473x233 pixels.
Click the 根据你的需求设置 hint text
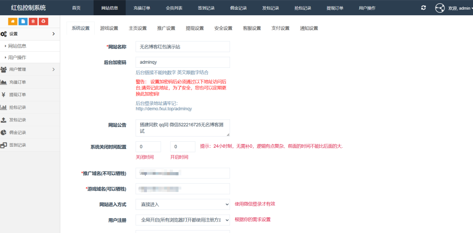coord(253,220)
